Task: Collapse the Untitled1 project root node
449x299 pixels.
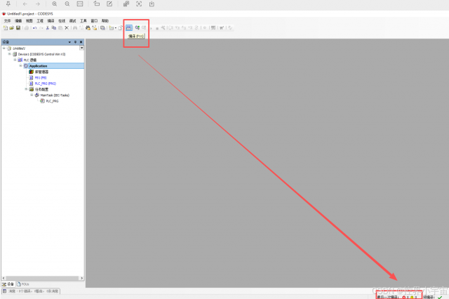Action: click(x=4, y=48)
